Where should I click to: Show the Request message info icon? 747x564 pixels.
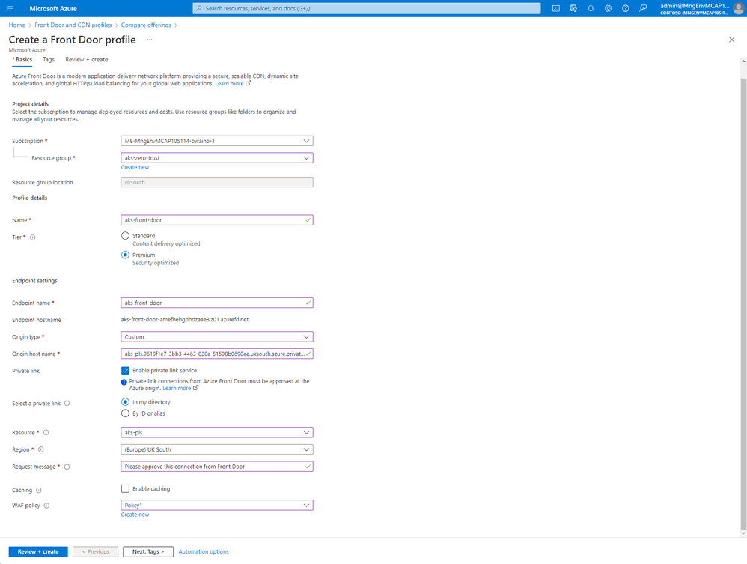pyautogui.click(x=67, y=467)
